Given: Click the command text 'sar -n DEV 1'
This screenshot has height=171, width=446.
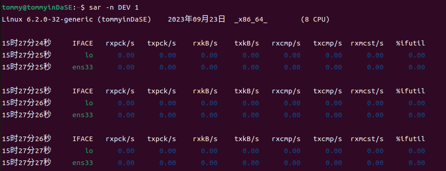Looking at the screenshot, I should pos(114,8).
